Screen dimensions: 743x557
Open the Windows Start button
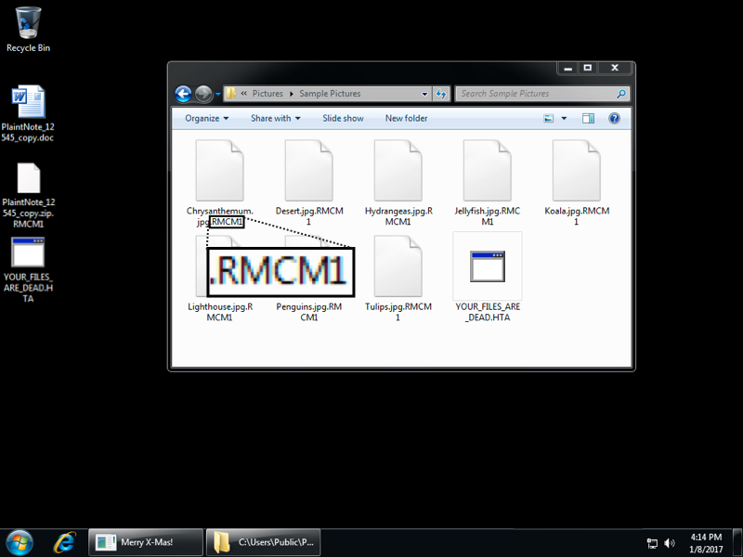coord(20,542)
